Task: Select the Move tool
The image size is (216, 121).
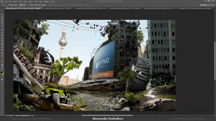Action: point(2,11)
